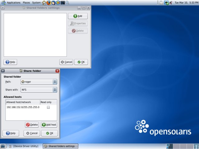Click the disabled Properties button

(x=78, y=24)
